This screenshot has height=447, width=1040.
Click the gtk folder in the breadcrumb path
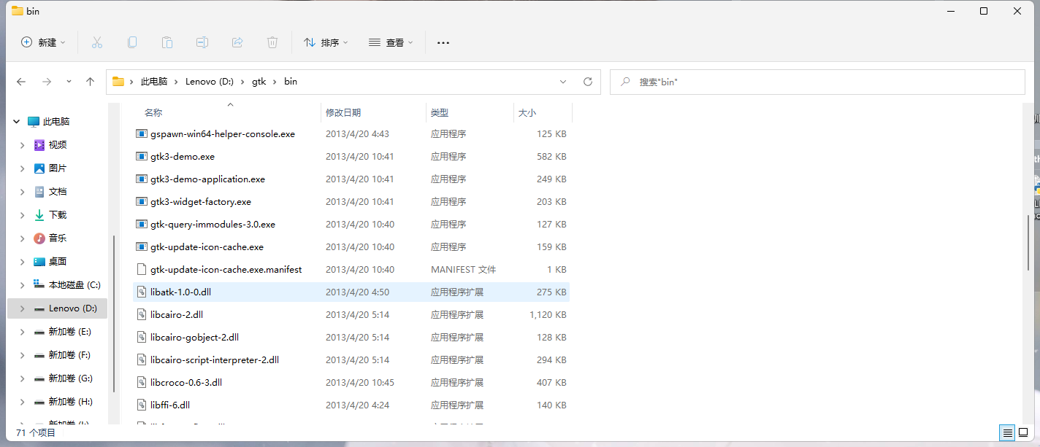[259, 82]
